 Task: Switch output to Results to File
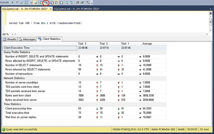(61, 3)
